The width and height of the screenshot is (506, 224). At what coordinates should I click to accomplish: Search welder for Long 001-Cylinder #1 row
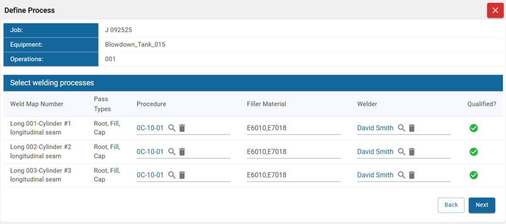coord(401,128)
